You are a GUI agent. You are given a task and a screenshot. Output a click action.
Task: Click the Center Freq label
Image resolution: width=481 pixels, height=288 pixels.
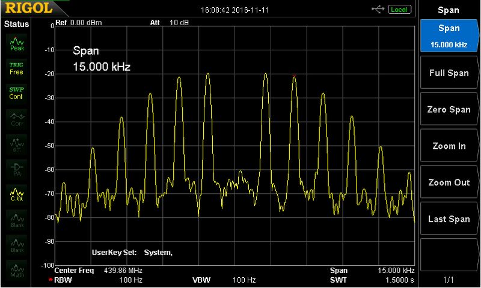click(x=74, y=271)
